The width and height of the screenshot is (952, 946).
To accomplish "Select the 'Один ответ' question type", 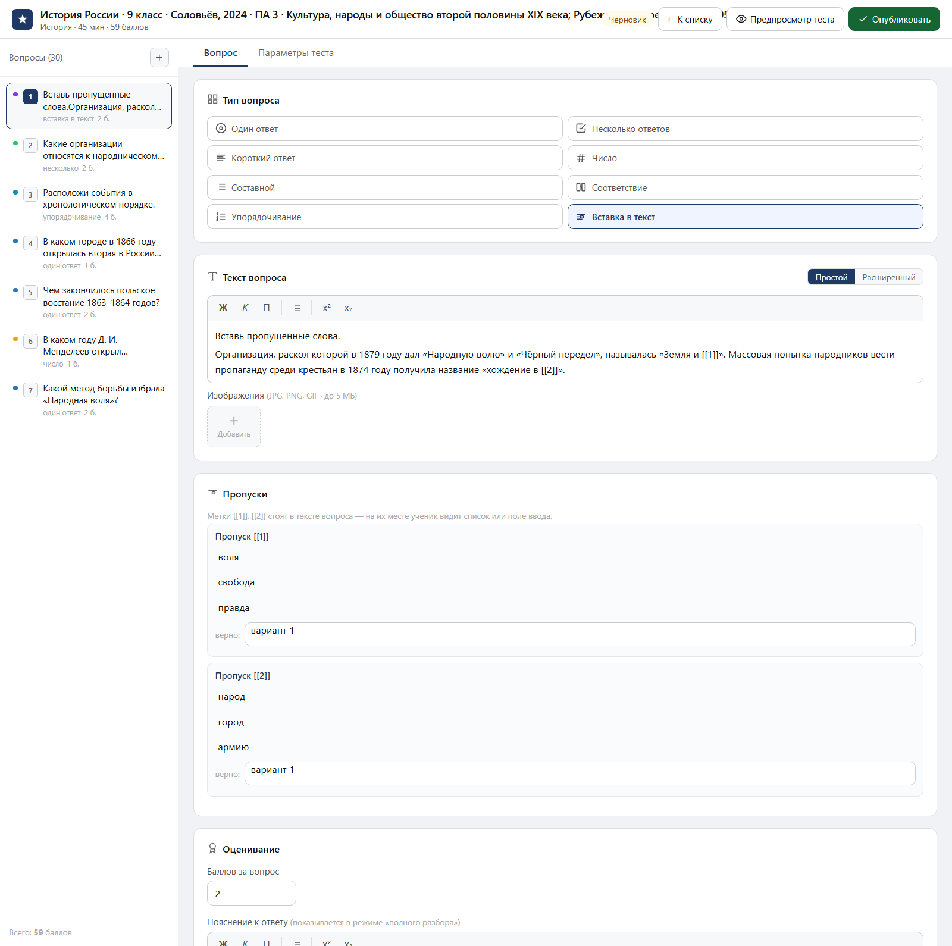I will (x=384, y=129).
